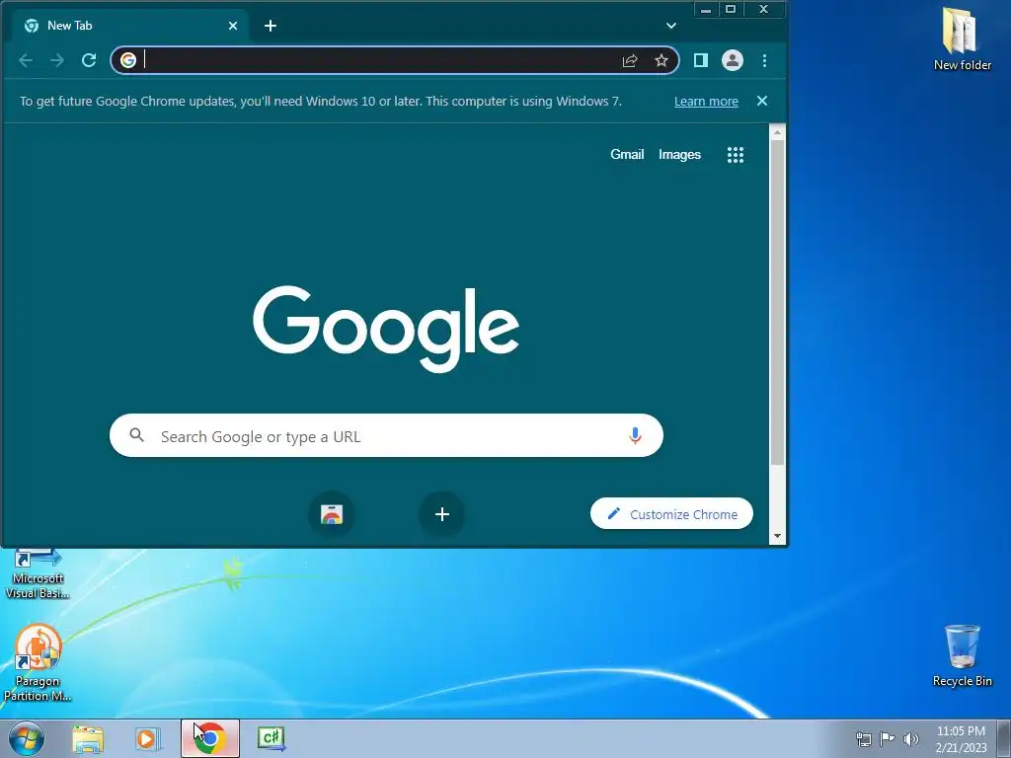Open the Windows Start menu

pyautogui.click(x=26, y=738)
